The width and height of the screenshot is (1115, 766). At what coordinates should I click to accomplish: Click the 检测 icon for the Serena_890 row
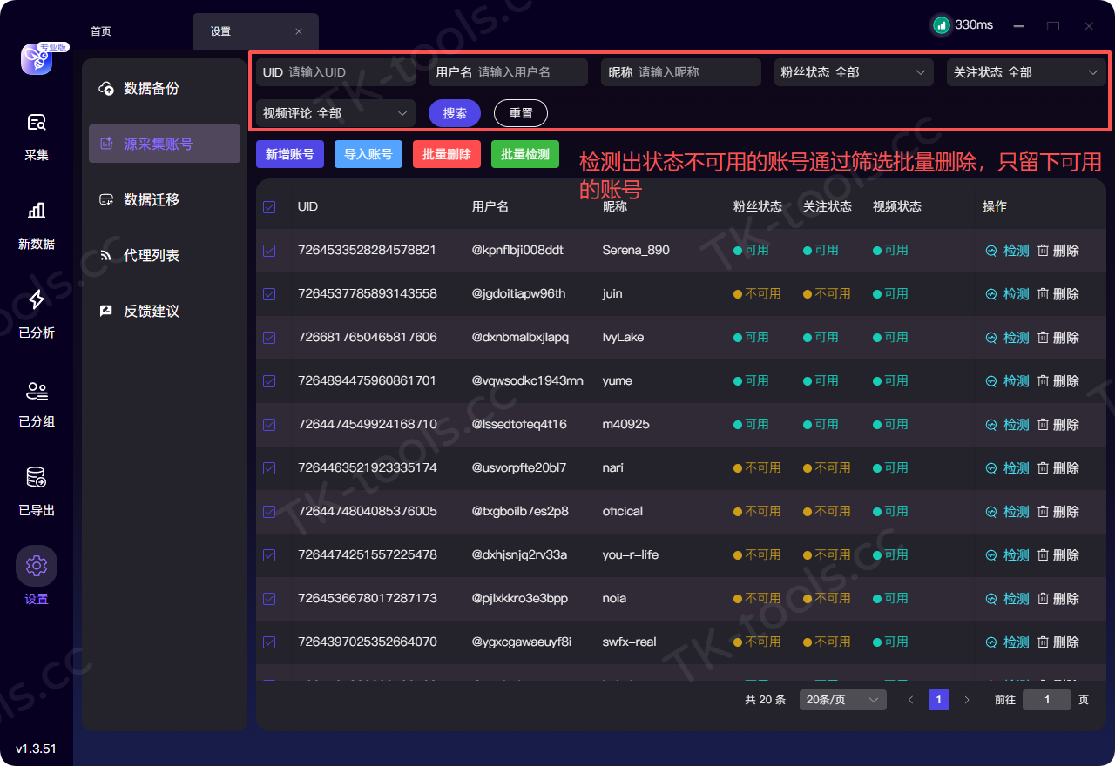pos(991,251)
